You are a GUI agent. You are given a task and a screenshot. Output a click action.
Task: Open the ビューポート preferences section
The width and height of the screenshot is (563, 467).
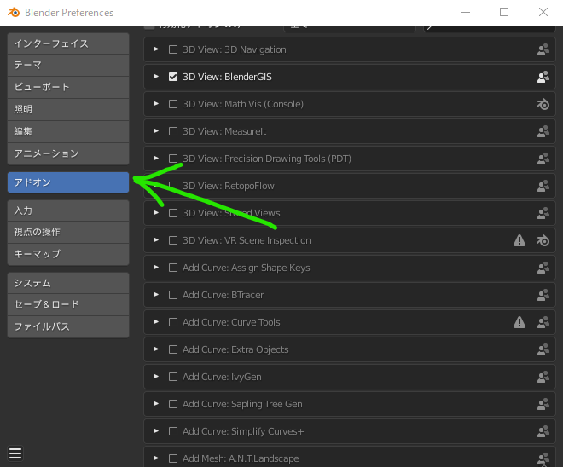[68, 87]
